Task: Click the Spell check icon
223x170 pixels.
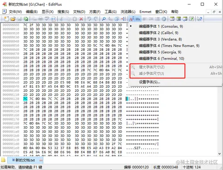Action: click(x=47, y=19)
